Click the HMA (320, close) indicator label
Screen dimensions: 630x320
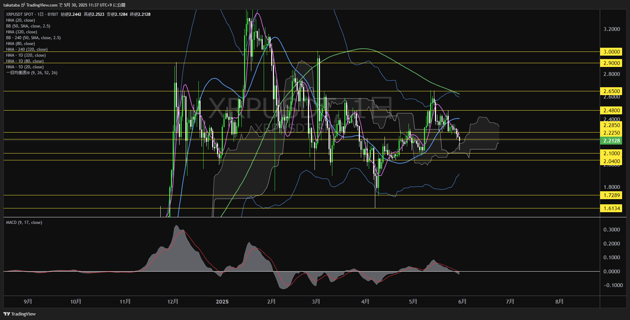click(x=22, y=32)
